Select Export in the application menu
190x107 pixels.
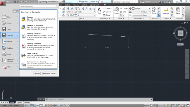pos(10,42)
